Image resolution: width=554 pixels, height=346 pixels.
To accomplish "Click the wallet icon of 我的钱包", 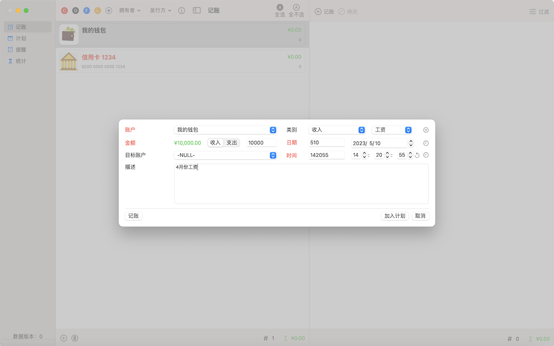I will 69,35.
